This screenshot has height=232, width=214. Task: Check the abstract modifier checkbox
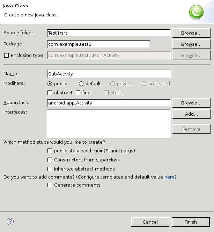click(x=50, y=93)
